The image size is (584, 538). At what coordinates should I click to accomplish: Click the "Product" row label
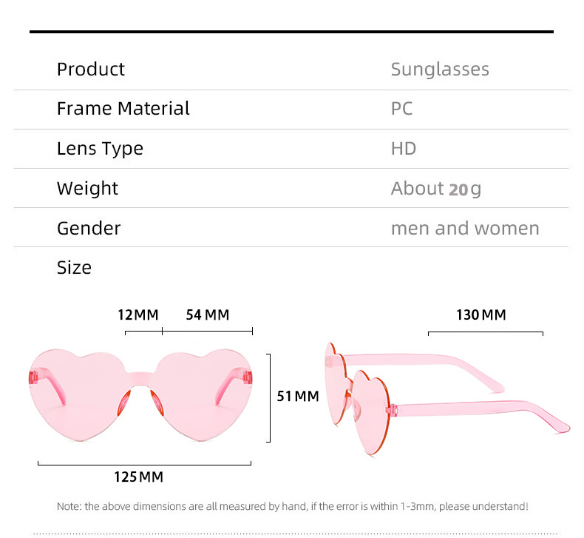coord(91,70)
